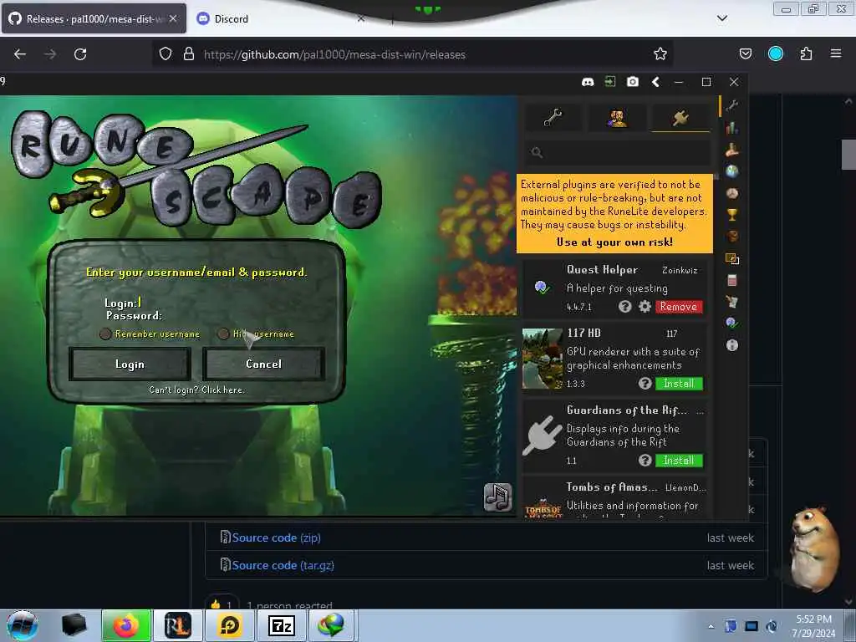Open Firefox from the taskbar
This screenshot has width=856, height=642.
point(126,625)
